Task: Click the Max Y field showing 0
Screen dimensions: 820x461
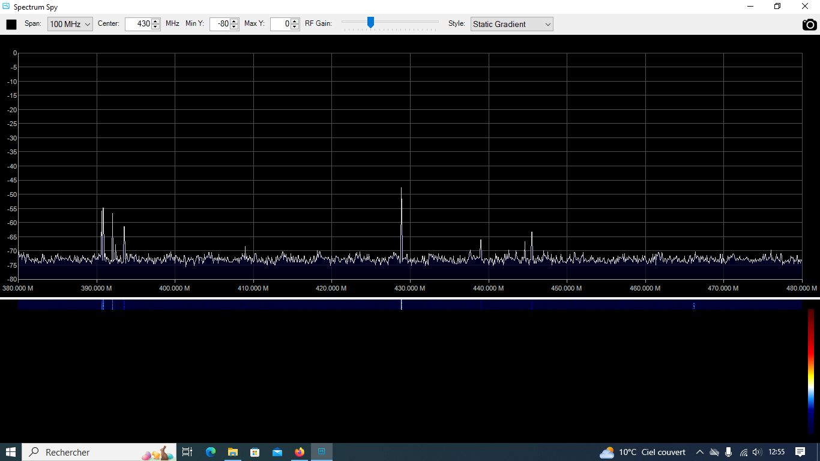Action: 280,24
